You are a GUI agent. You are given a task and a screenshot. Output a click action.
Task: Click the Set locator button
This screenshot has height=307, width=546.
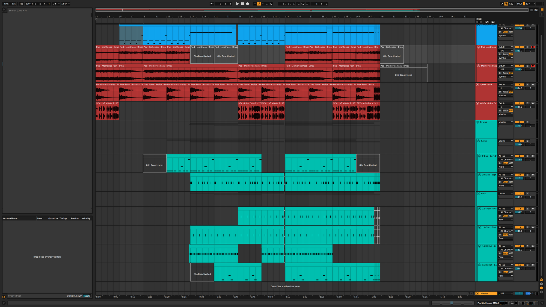point(479,19)
